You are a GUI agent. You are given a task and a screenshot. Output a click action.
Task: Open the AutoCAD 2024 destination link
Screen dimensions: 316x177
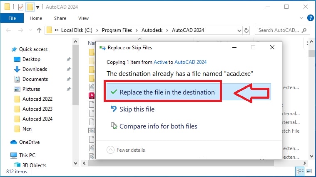(x=190, y=62)
